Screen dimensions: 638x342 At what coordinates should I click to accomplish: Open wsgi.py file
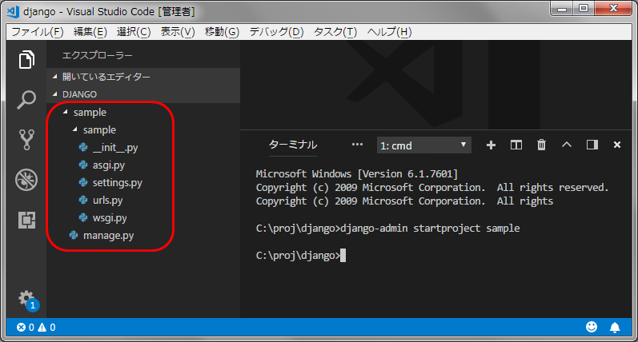pos(110,217)
